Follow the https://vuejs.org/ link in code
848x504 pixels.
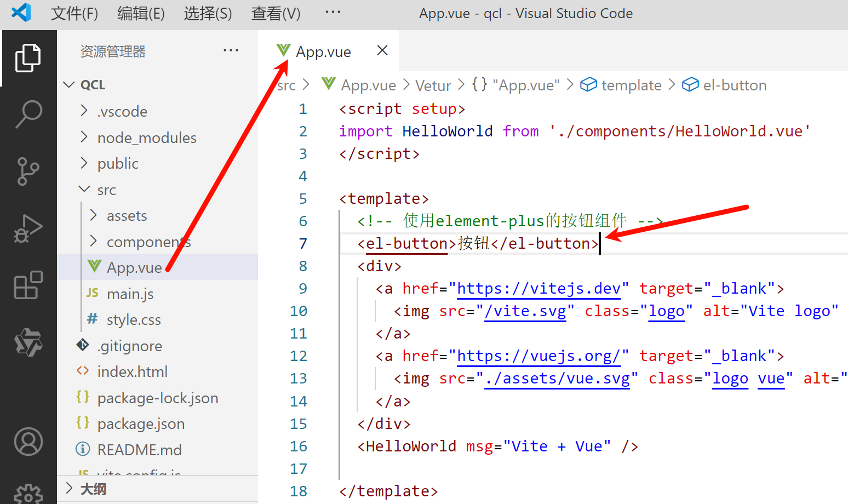538,356
